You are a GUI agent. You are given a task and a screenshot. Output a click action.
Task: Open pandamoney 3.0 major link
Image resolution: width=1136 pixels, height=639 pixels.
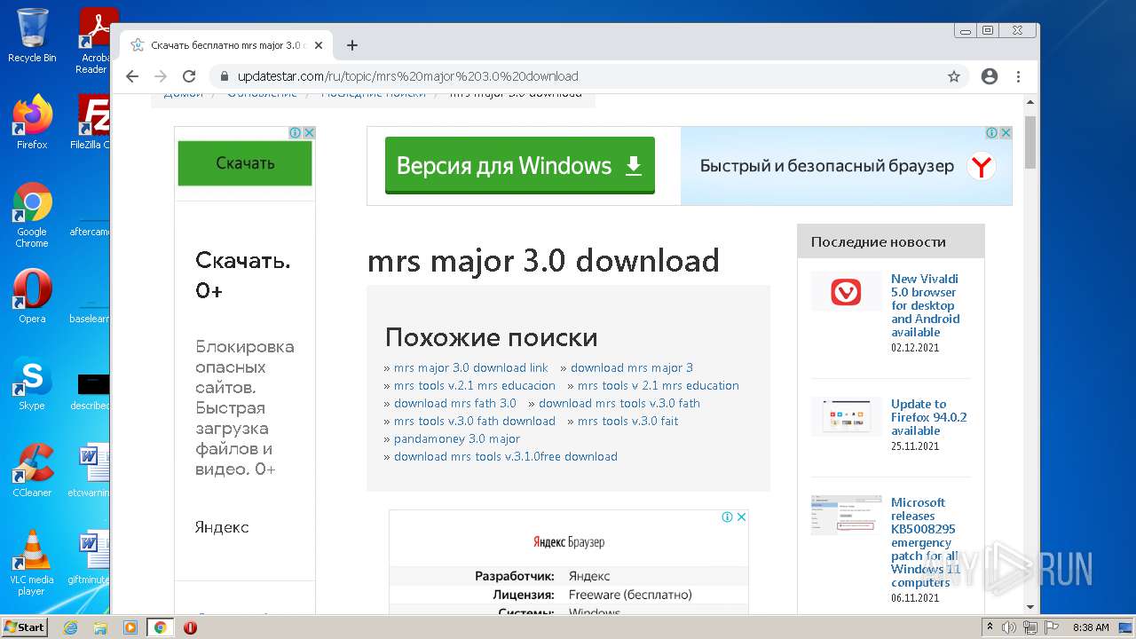456,438
